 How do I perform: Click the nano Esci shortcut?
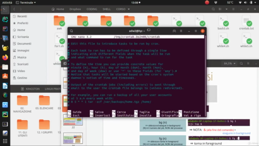74,116
